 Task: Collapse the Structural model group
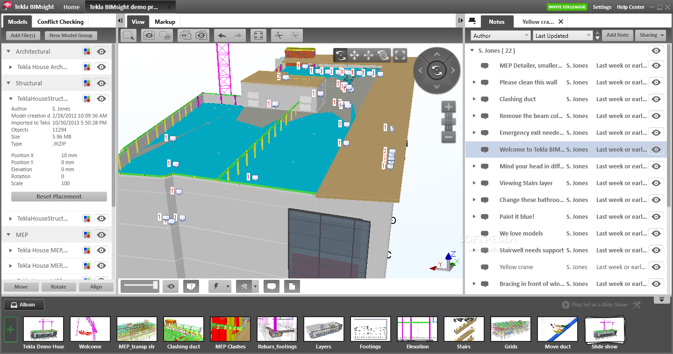pos(8,83)
